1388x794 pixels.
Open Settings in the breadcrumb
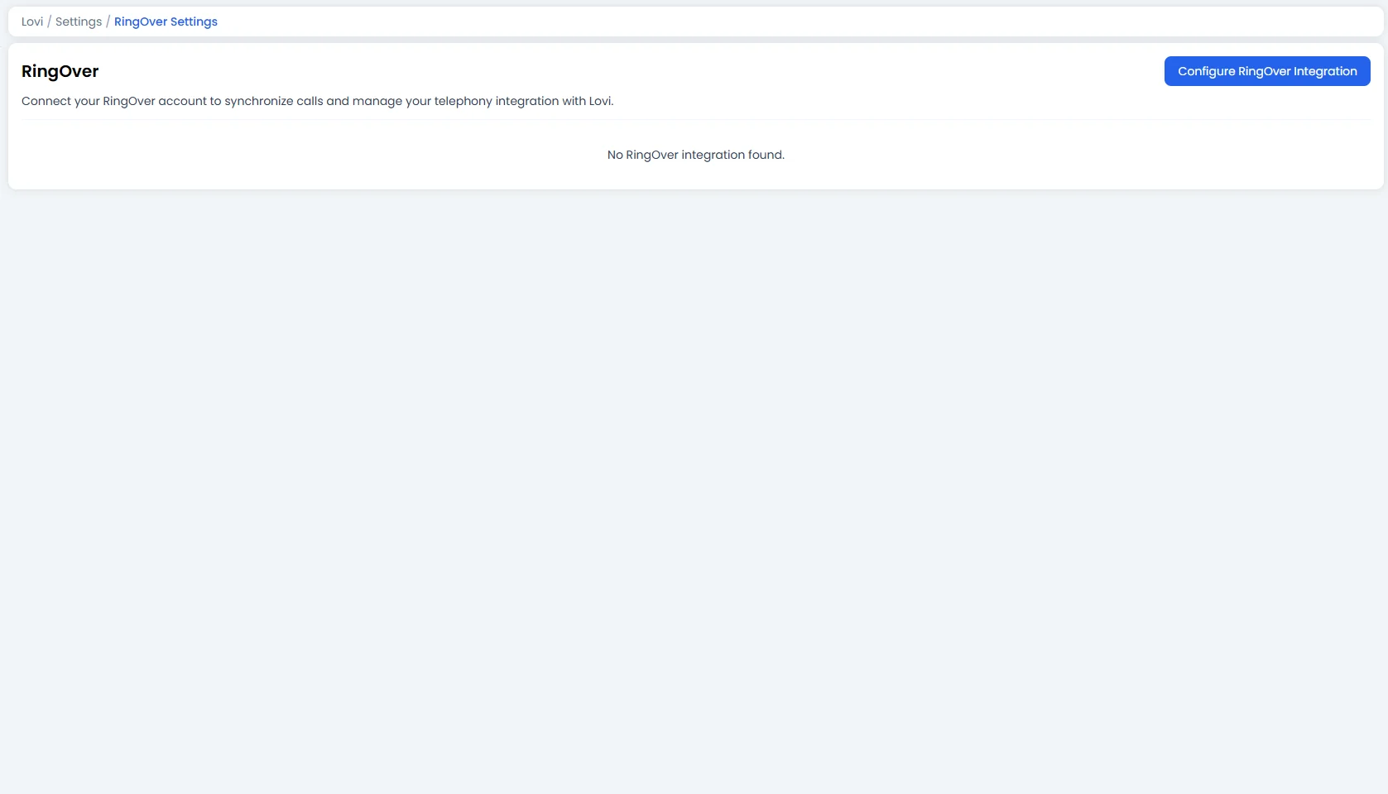pyautogui.click(x=79, y=22)
